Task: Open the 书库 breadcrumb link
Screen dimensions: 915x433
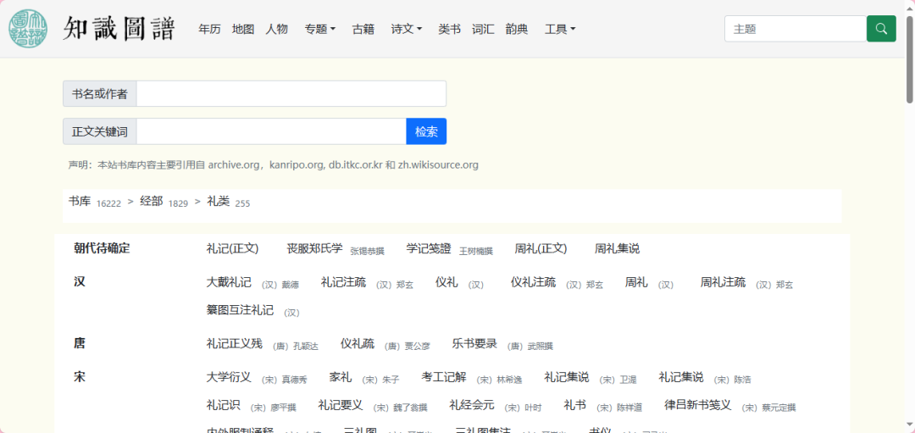Action: pos(80,202)
